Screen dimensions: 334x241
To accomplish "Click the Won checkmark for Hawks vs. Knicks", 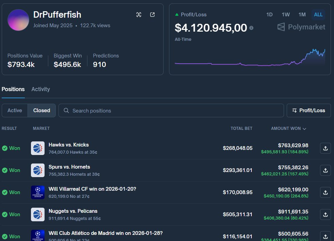I will (5, 148).
